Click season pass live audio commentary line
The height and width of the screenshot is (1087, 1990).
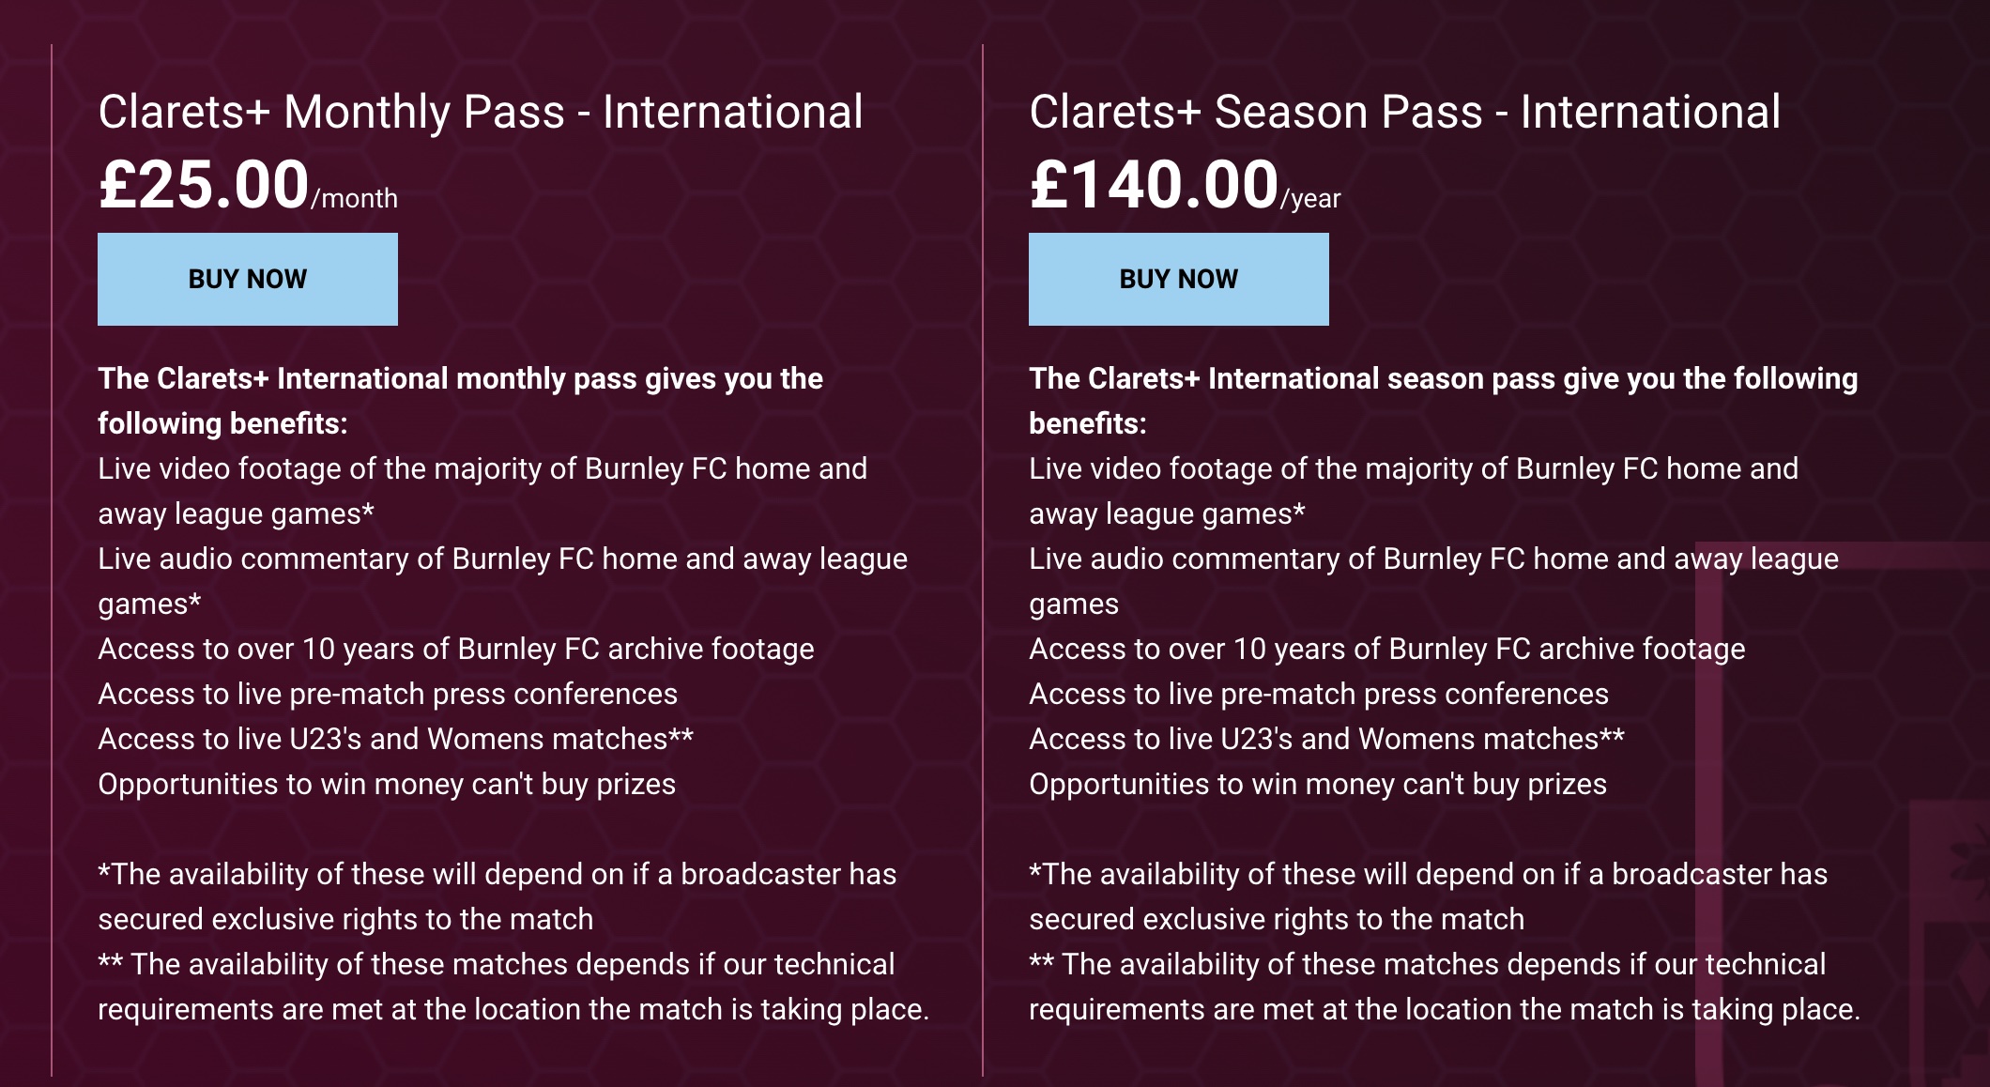pyautogui.click(x=1433, y=580)
